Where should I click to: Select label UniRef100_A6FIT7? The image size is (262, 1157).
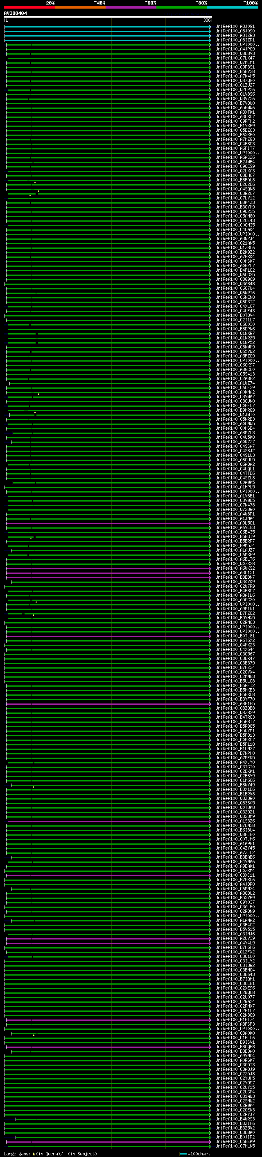[235, 149]
